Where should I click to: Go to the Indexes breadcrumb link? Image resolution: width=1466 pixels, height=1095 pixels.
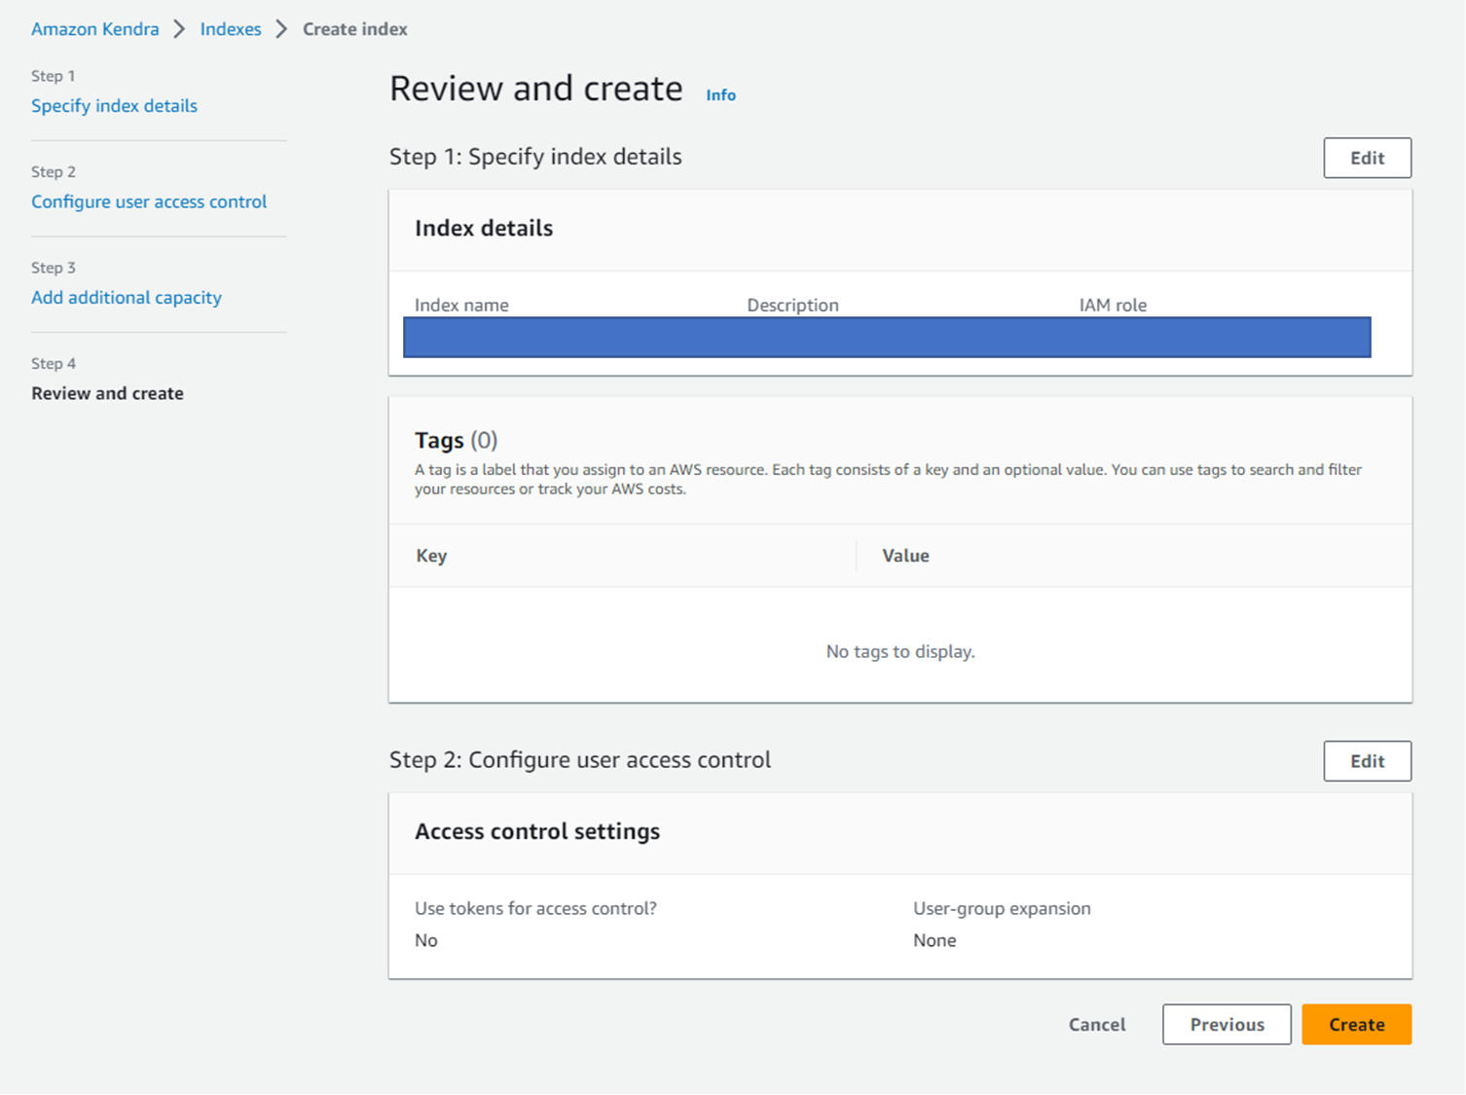[x=231, y=29]
